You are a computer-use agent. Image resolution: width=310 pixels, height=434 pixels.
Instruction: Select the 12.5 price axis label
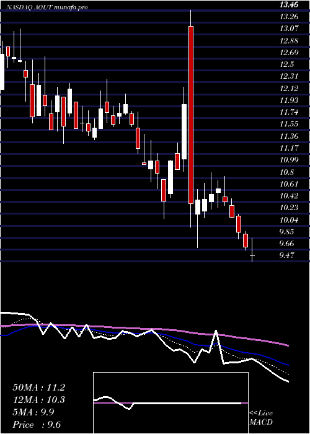pos(286,64)
